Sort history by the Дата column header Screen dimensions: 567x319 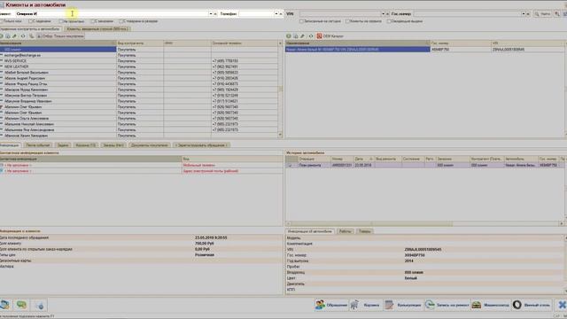coord(363,159)
